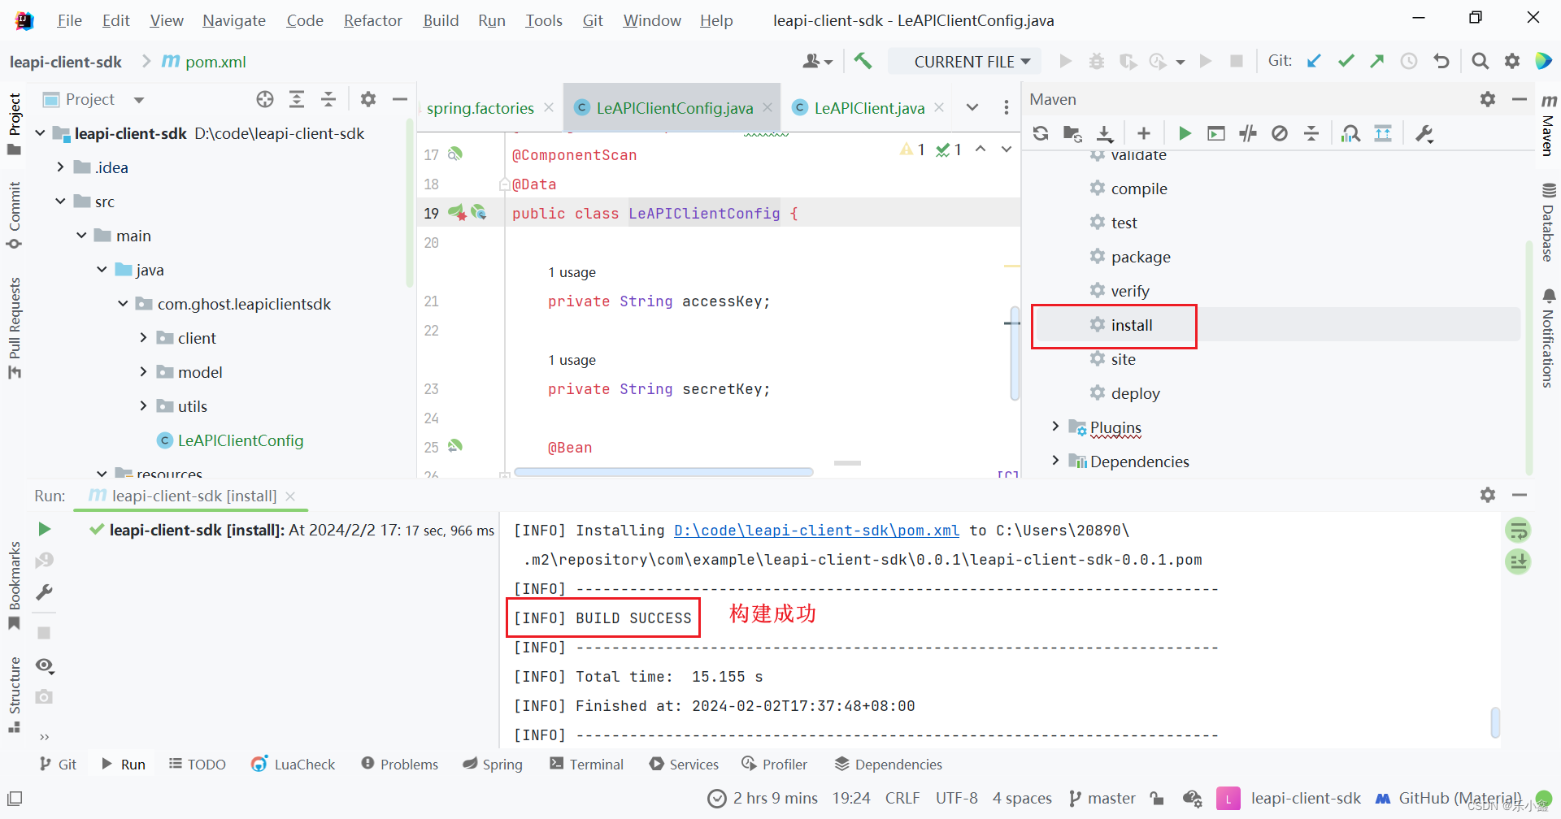Open CURRENT FILE run configuration dropdown
This screenshot has width=1561, height=819.
[x=964, y=60]
